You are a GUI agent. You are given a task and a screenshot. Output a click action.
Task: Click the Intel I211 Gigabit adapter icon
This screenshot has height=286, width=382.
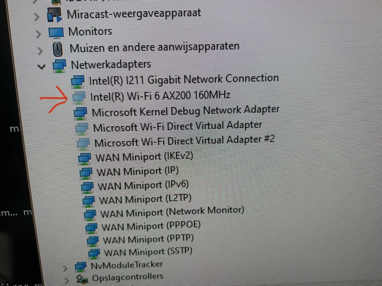(78, 82)
